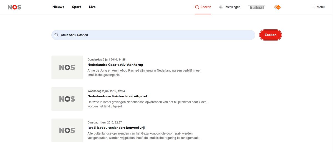Open the Sport section
Viewport: 333px width, 152px height.
77,7
